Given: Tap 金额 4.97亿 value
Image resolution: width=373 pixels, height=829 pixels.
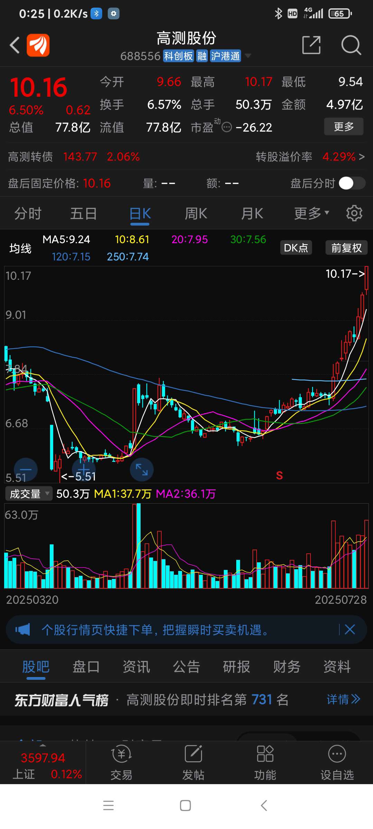Looking at the screenshot, I should point(345,104).
